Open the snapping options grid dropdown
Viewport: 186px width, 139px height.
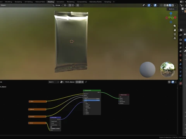click(73, 5)
